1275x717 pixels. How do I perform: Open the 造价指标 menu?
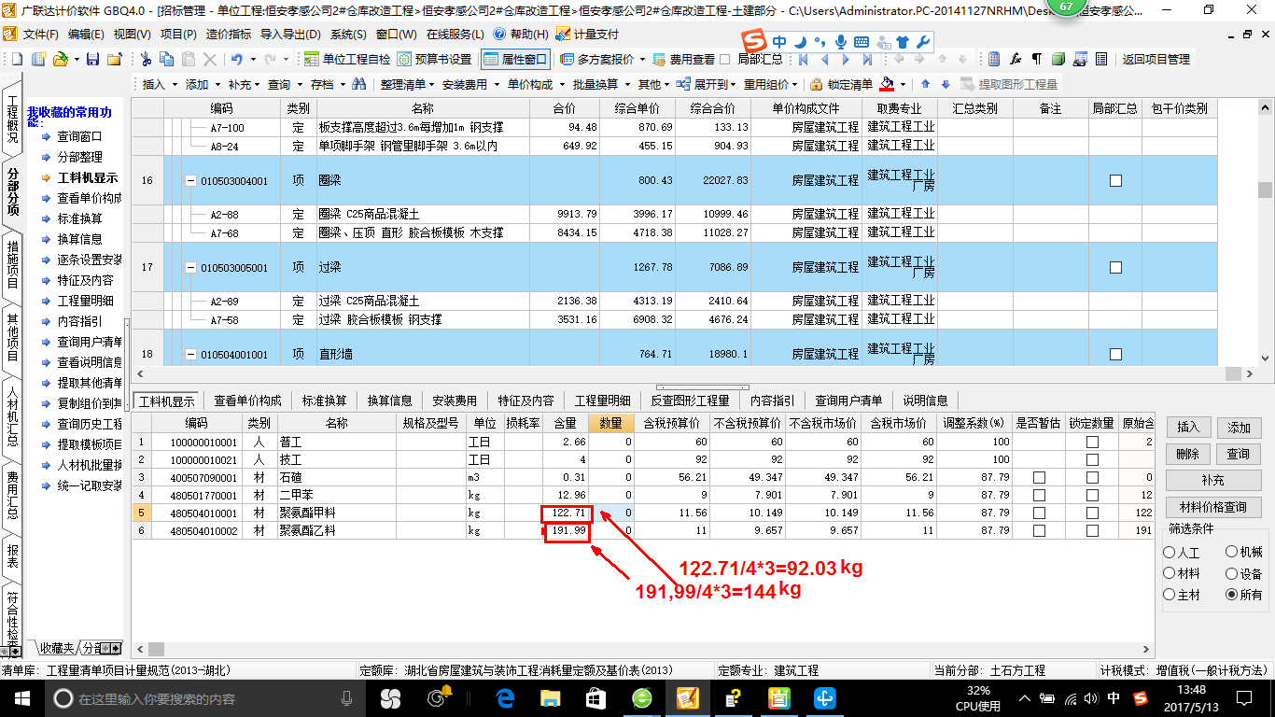pyautogui.click(x=228, y=34)
